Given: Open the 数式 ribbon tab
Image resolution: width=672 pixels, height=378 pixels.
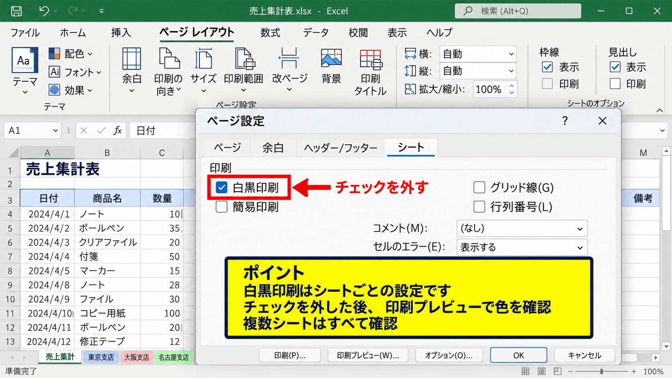Looking at the screenshot, I should pos(270,33).
